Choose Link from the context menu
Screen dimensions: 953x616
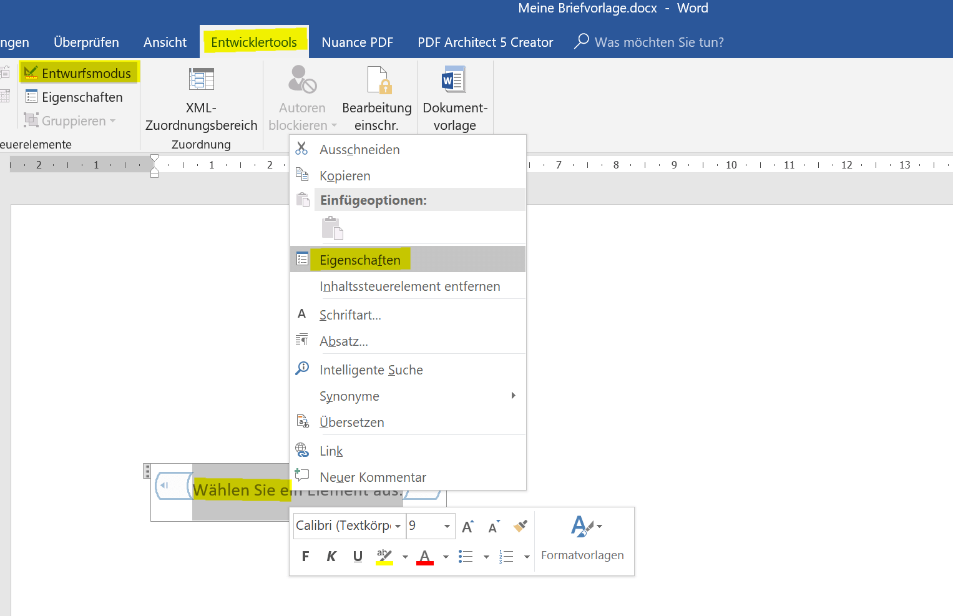[408, 451]
